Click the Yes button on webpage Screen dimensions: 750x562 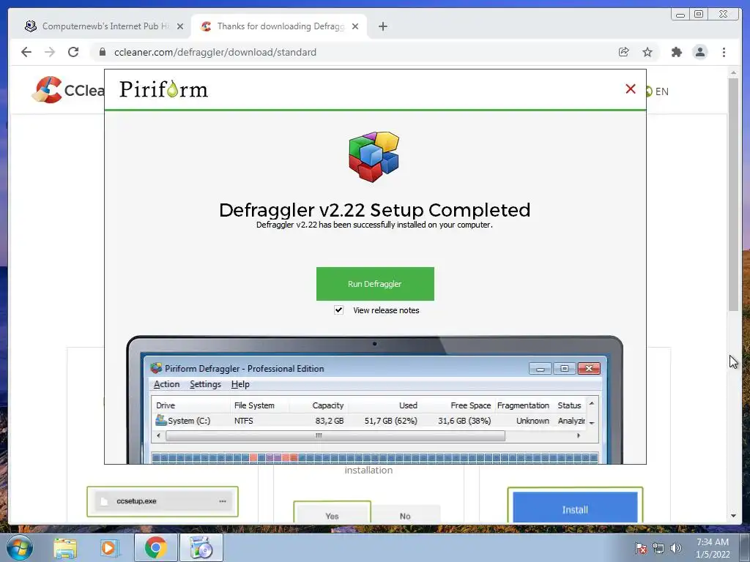click(x=332, y=514)
